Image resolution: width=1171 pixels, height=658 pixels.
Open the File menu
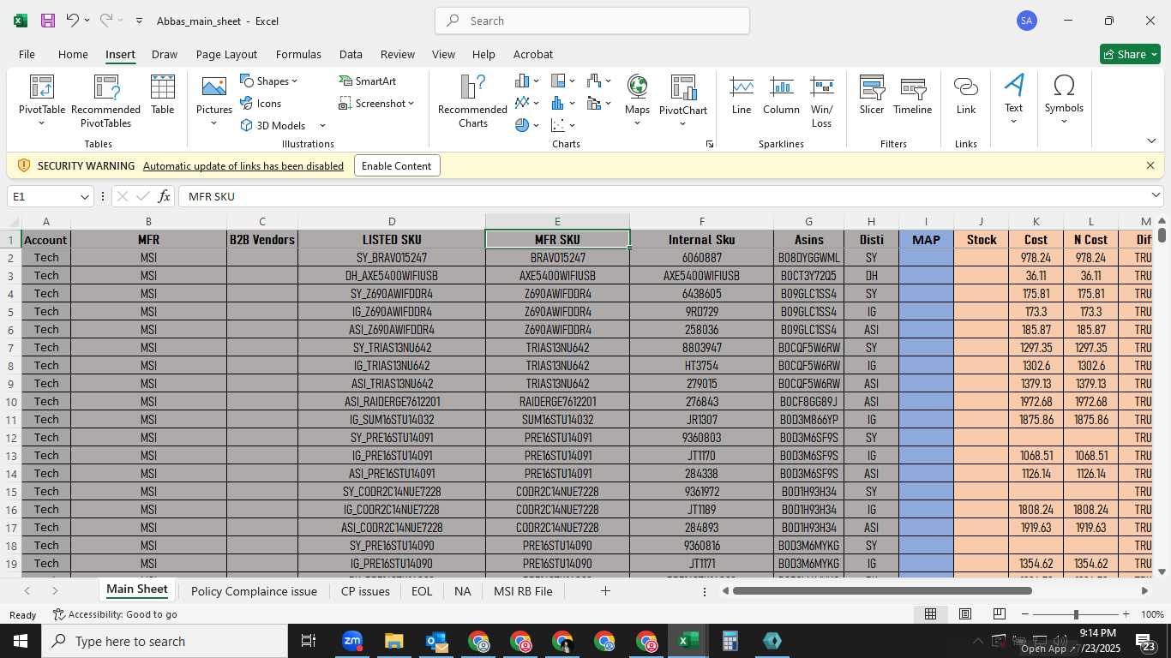click(x=27, y=54)
